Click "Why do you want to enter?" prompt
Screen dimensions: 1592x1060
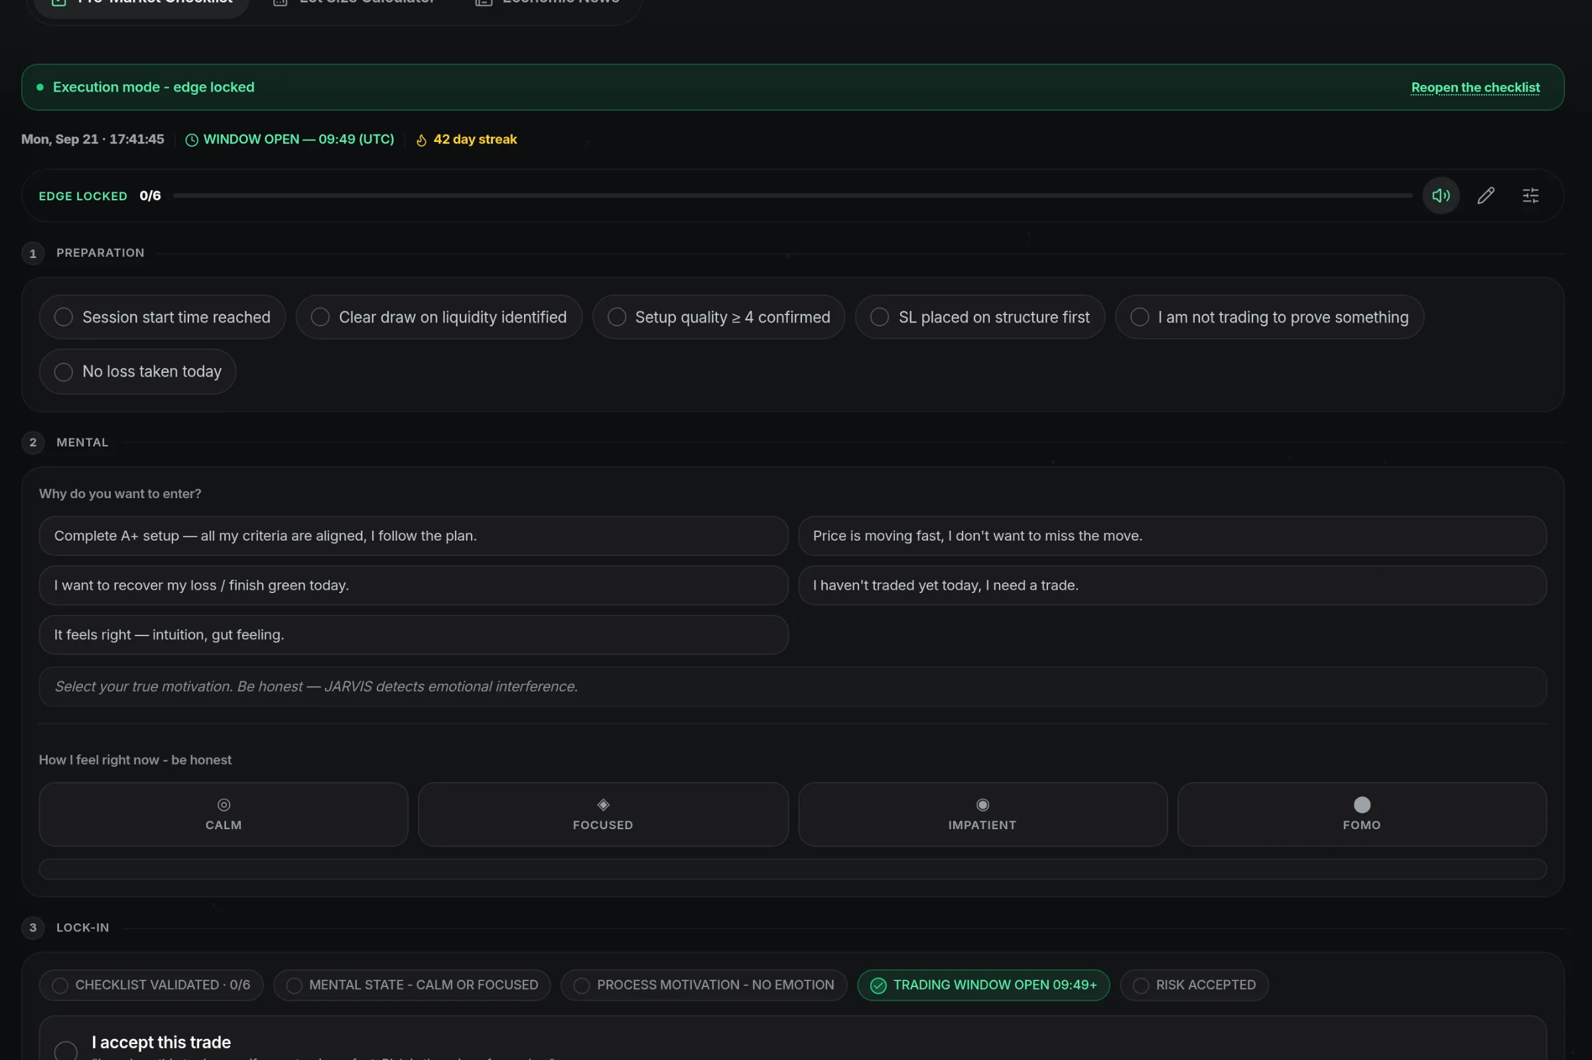pos(119,494)
